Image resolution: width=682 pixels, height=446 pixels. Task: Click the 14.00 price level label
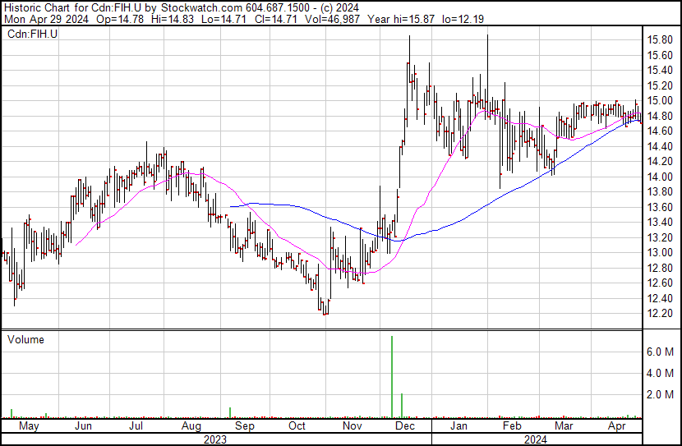tap(661, 177)
